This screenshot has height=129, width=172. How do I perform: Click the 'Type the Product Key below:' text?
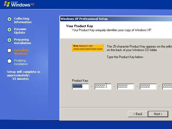[125, 57]
